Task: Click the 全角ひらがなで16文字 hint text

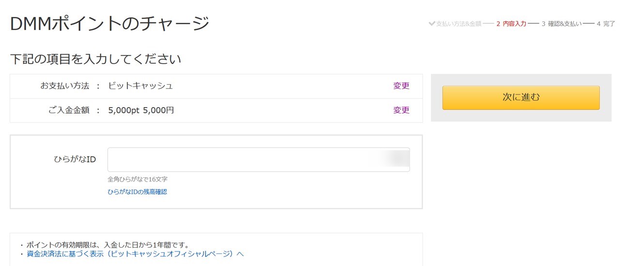Action: 138,179
